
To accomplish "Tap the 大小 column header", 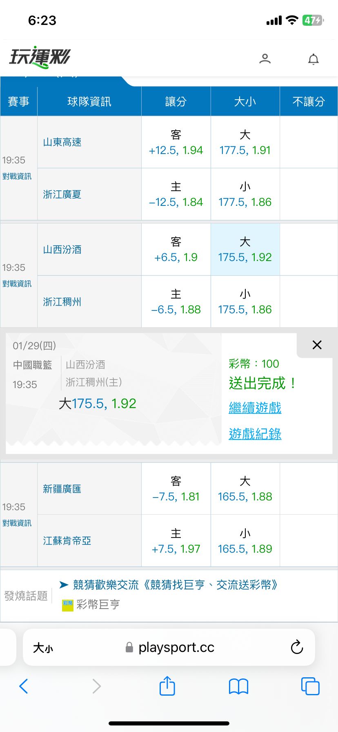I will (x=245, y=101).
